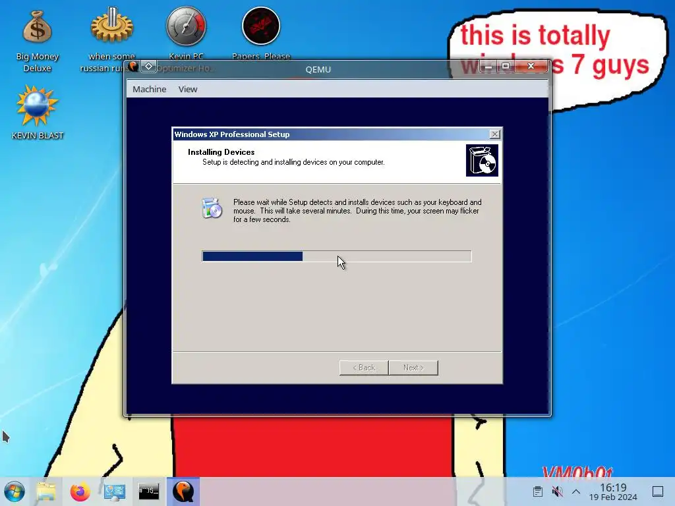The height and width of the screenshot is (506, 675).
Task: Open View menu in QEMU
Action: 188,89
